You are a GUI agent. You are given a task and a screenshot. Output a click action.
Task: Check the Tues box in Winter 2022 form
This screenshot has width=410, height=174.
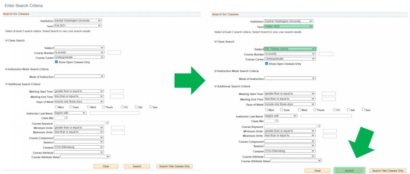click(x=282, y=110)
